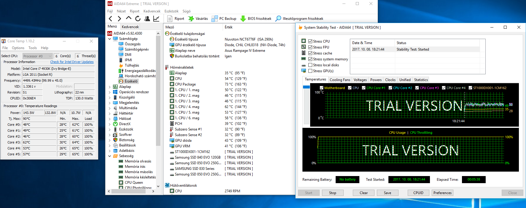Go up one level with Up arrow
Screen dimensions: 526x208
(x=128, y=18)
